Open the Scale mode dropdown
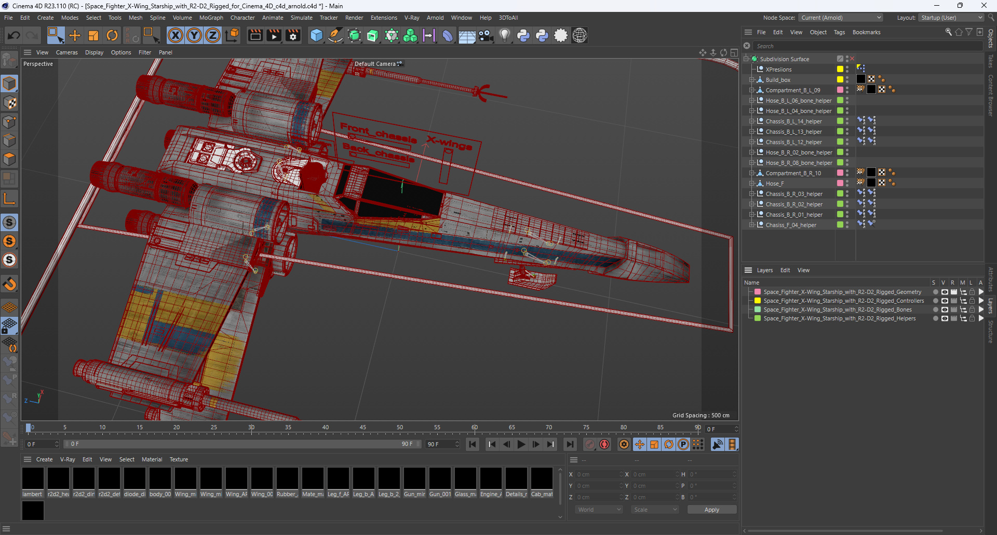Viewport: 997px width, 535px height. point(655,510)
